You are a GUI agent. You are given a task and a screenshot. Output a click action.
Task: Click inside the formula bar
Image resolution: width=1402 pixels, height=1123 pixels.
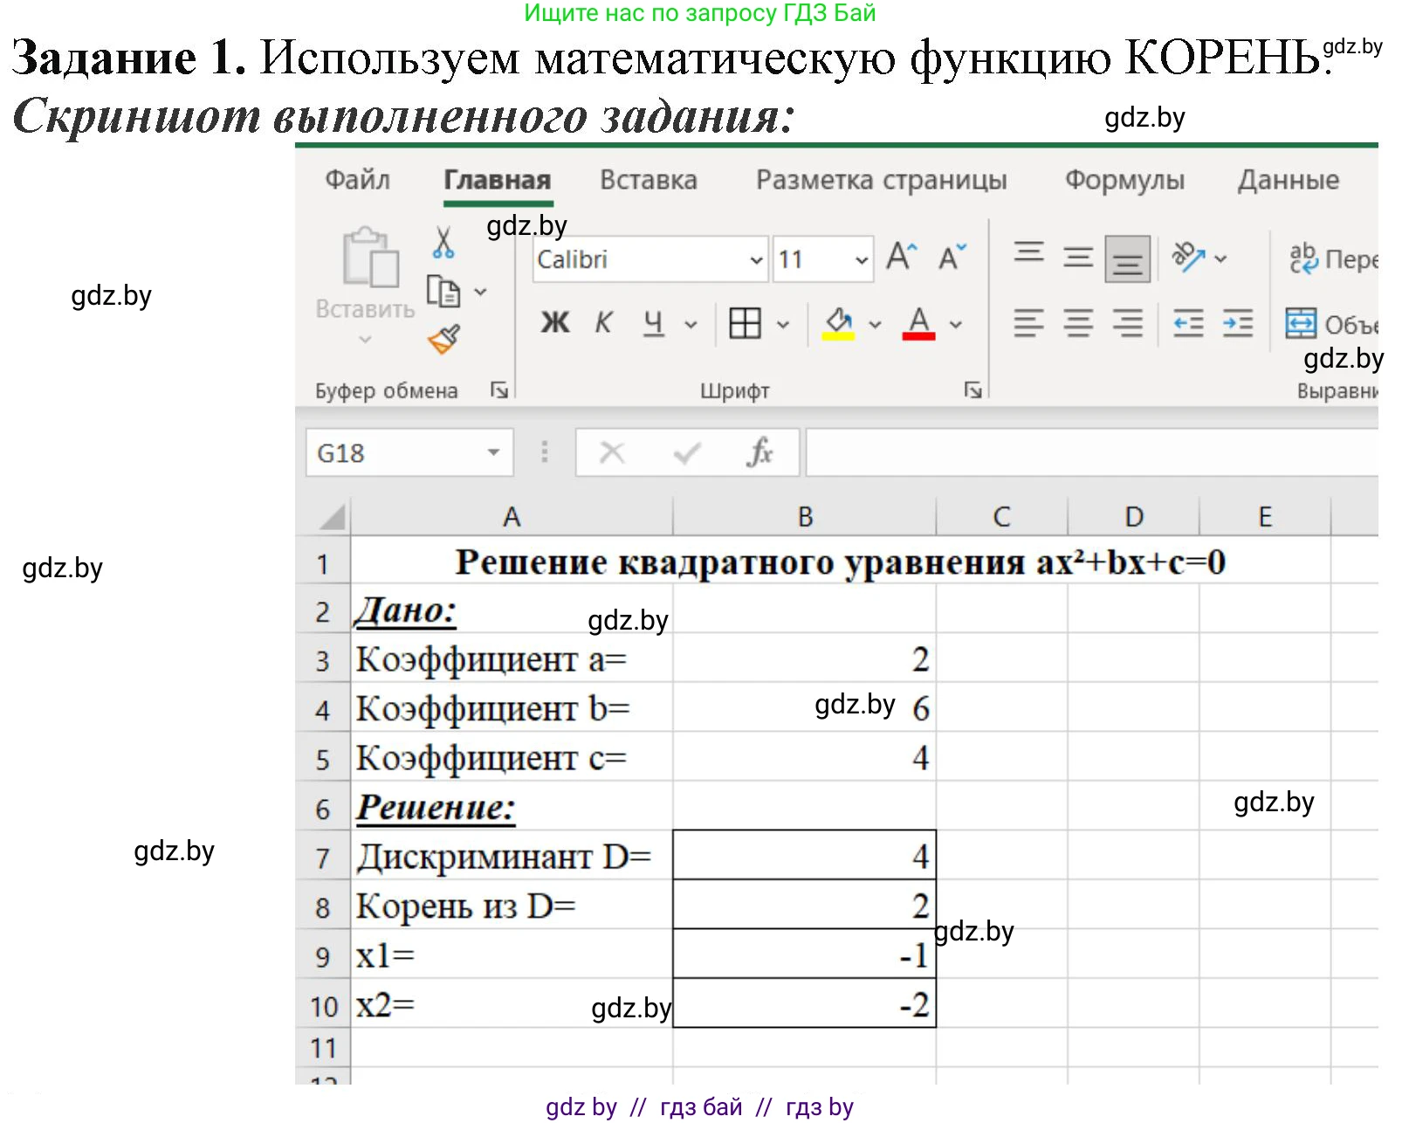pos(1091,453)
